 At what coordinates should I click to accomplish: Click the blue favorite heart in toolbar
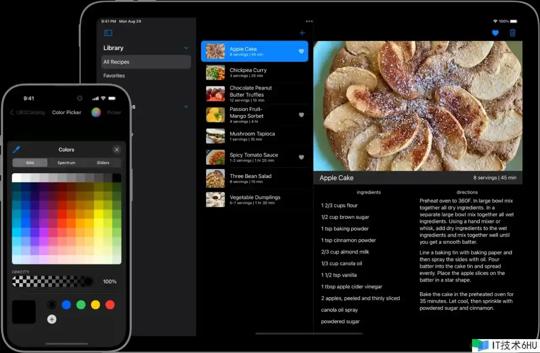pos(495,33)
